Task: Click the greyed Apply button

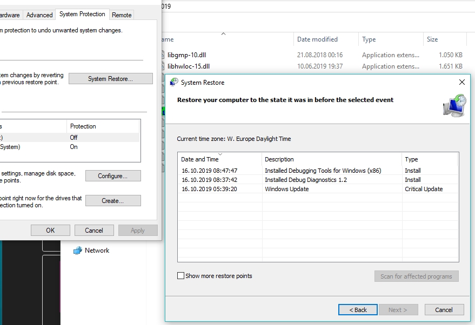Action: 138,231
